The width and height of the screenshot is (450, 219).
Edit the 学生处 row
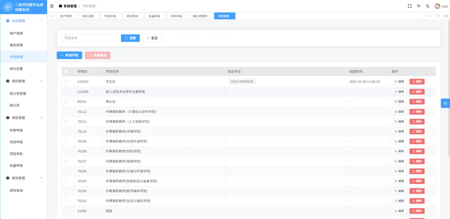(399, 82)
